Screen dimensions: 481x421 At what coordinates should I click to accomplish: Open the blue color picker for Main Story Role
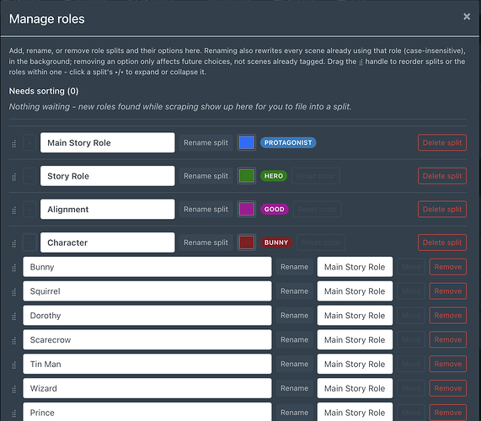click(246, 142)
